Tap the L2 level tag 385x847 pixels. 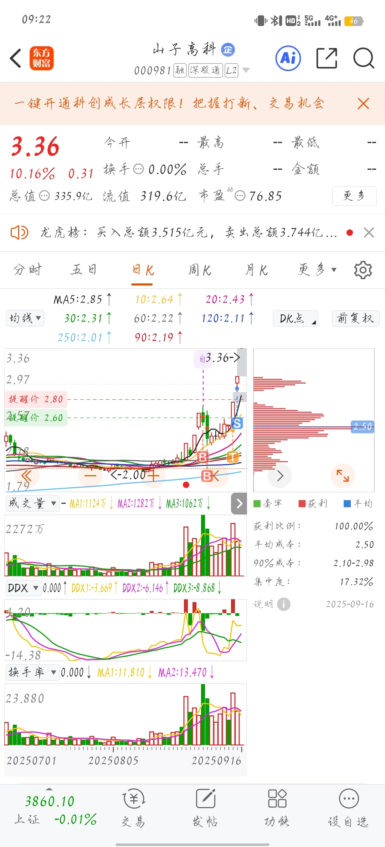[231, 70]
